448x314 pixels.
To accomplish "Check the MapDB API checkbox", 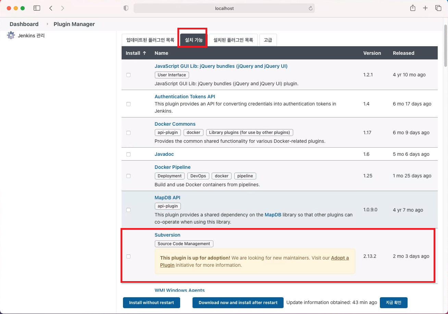I will coord(128,210).
